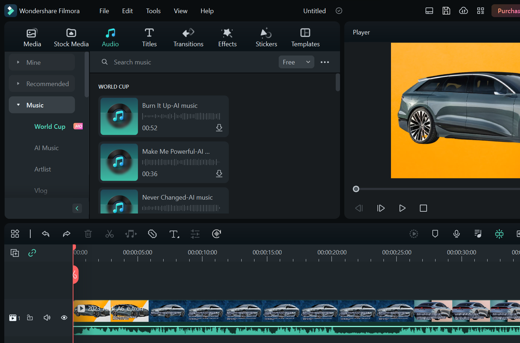Switch to the Transitions tab

point(188,37)
